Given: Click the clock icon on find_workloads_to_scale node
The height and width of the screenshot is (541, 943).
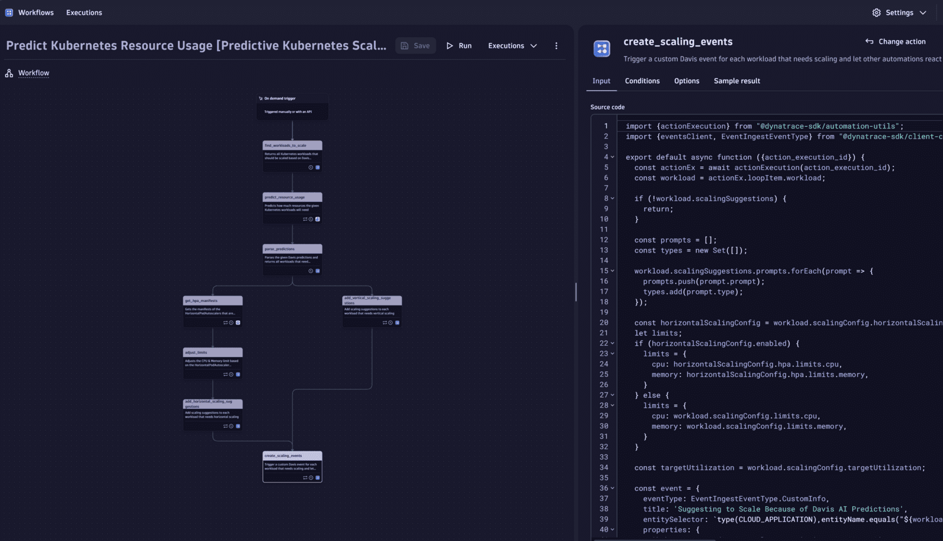Looking at the screenshot, I should pos(311,168).
